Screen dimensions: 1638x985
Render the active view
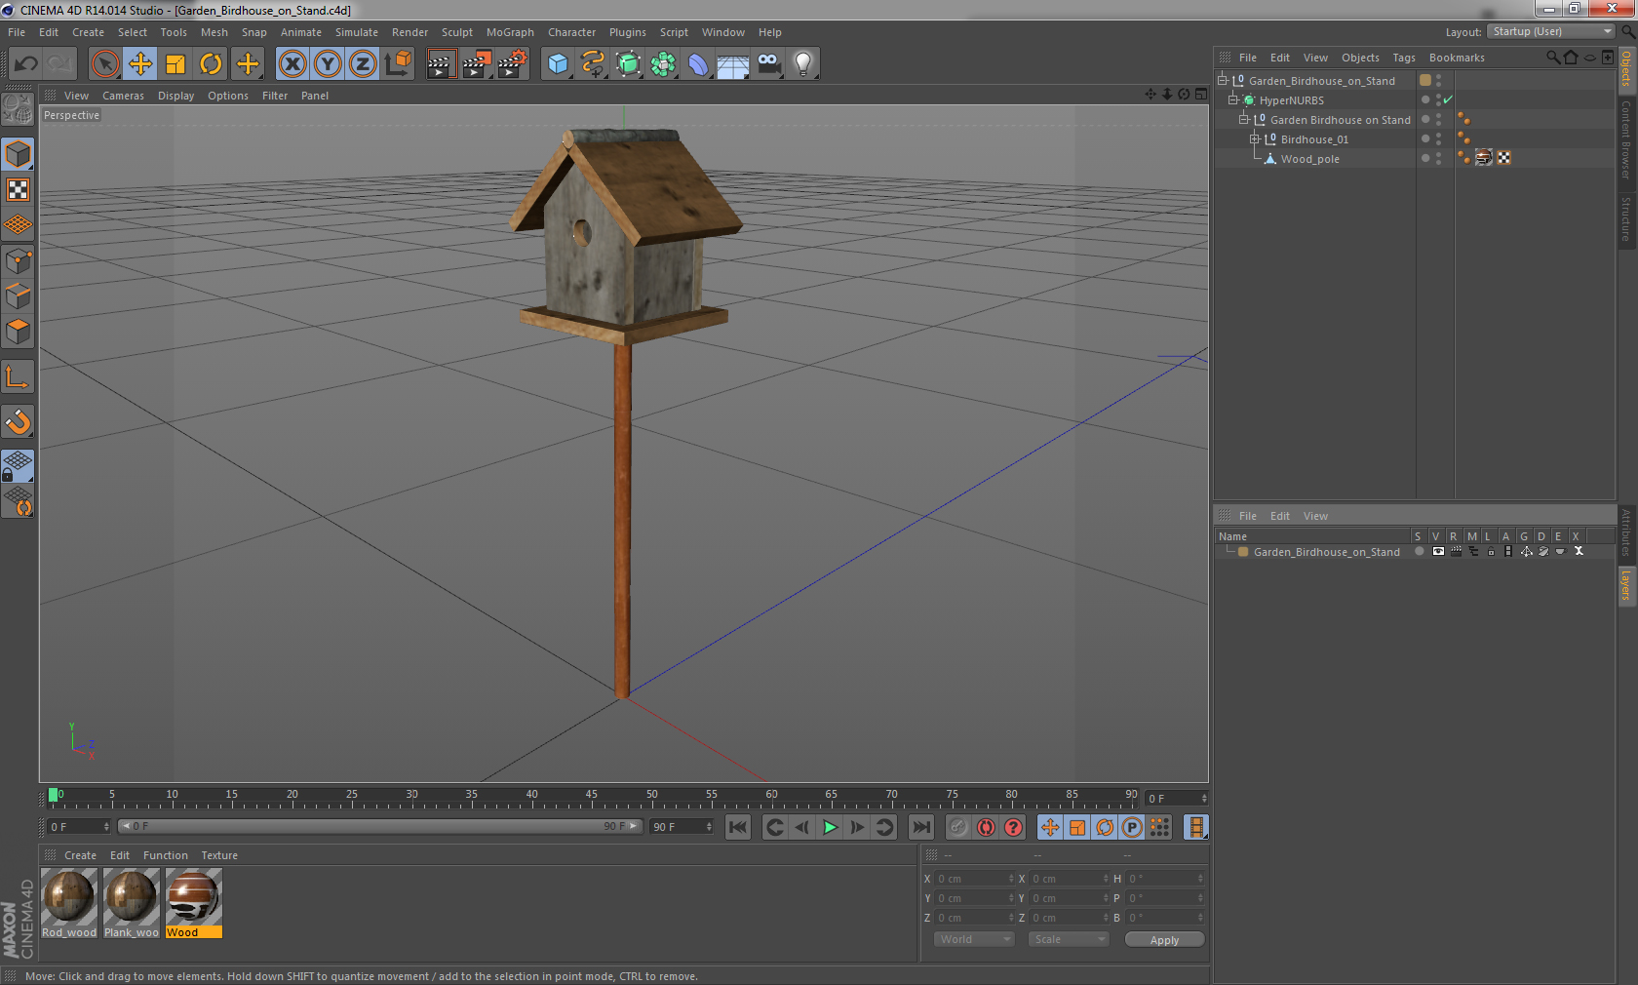441,64
